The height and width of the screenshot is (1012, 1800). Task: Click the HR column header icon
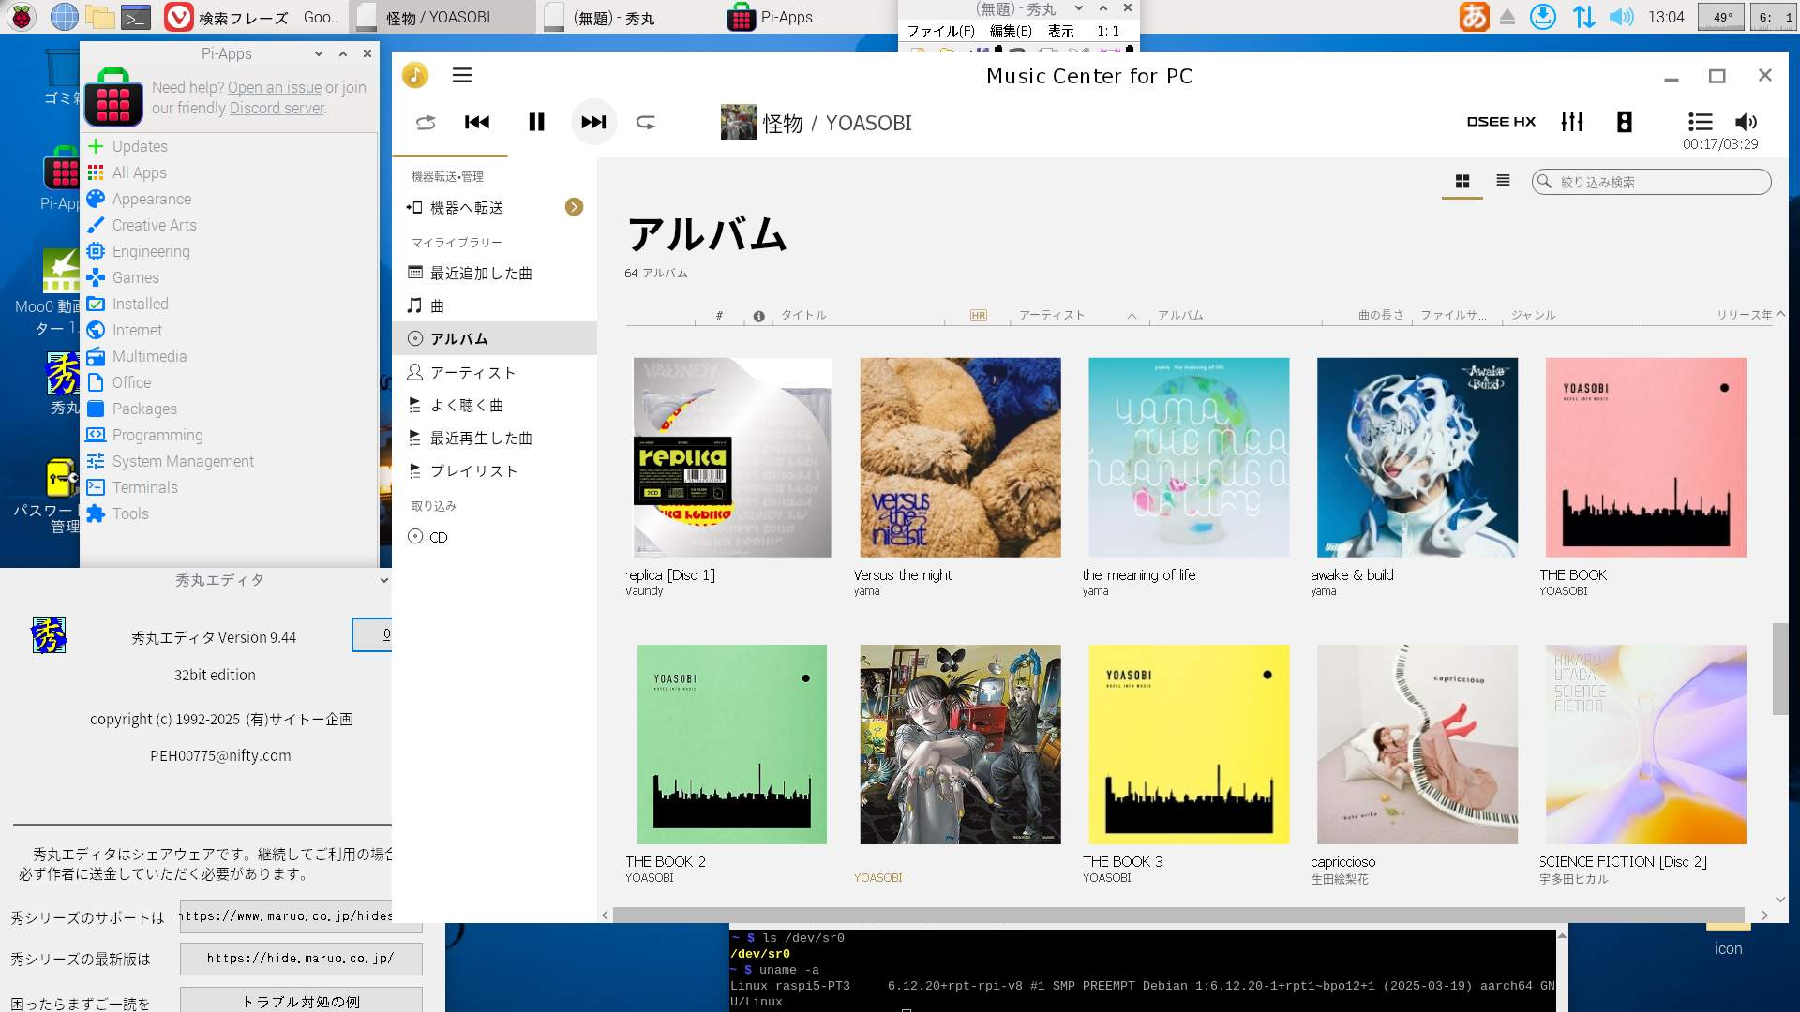978,316
